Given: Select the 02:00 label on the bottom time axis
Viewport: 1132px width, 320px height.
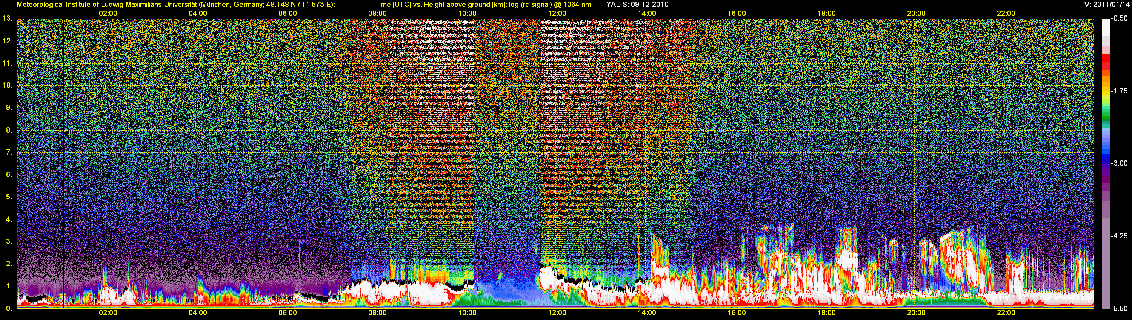Looking at the screenshot, I should point(108,313).
